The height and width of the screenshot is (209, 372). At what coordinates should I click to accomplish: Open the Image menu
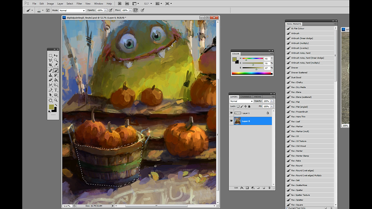pos(50,4)
